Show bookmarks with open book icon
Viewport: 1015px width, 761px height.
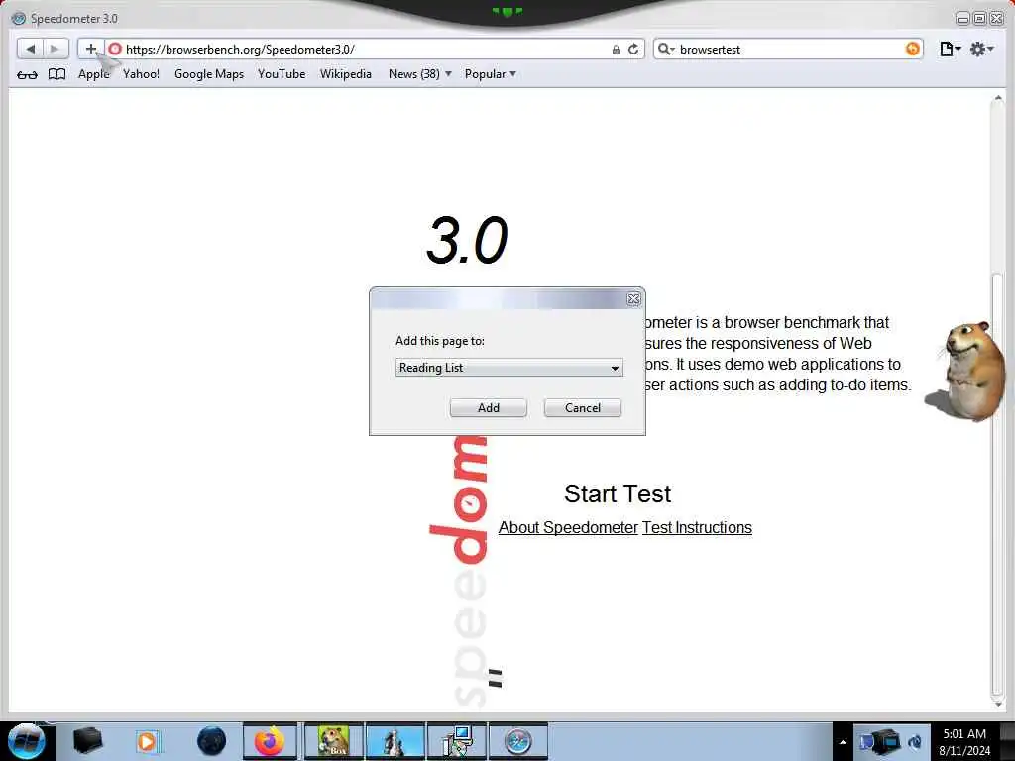pyautogui.click(x=56, y=74)
